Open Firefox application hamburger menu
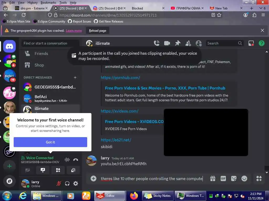 point(263,15)
